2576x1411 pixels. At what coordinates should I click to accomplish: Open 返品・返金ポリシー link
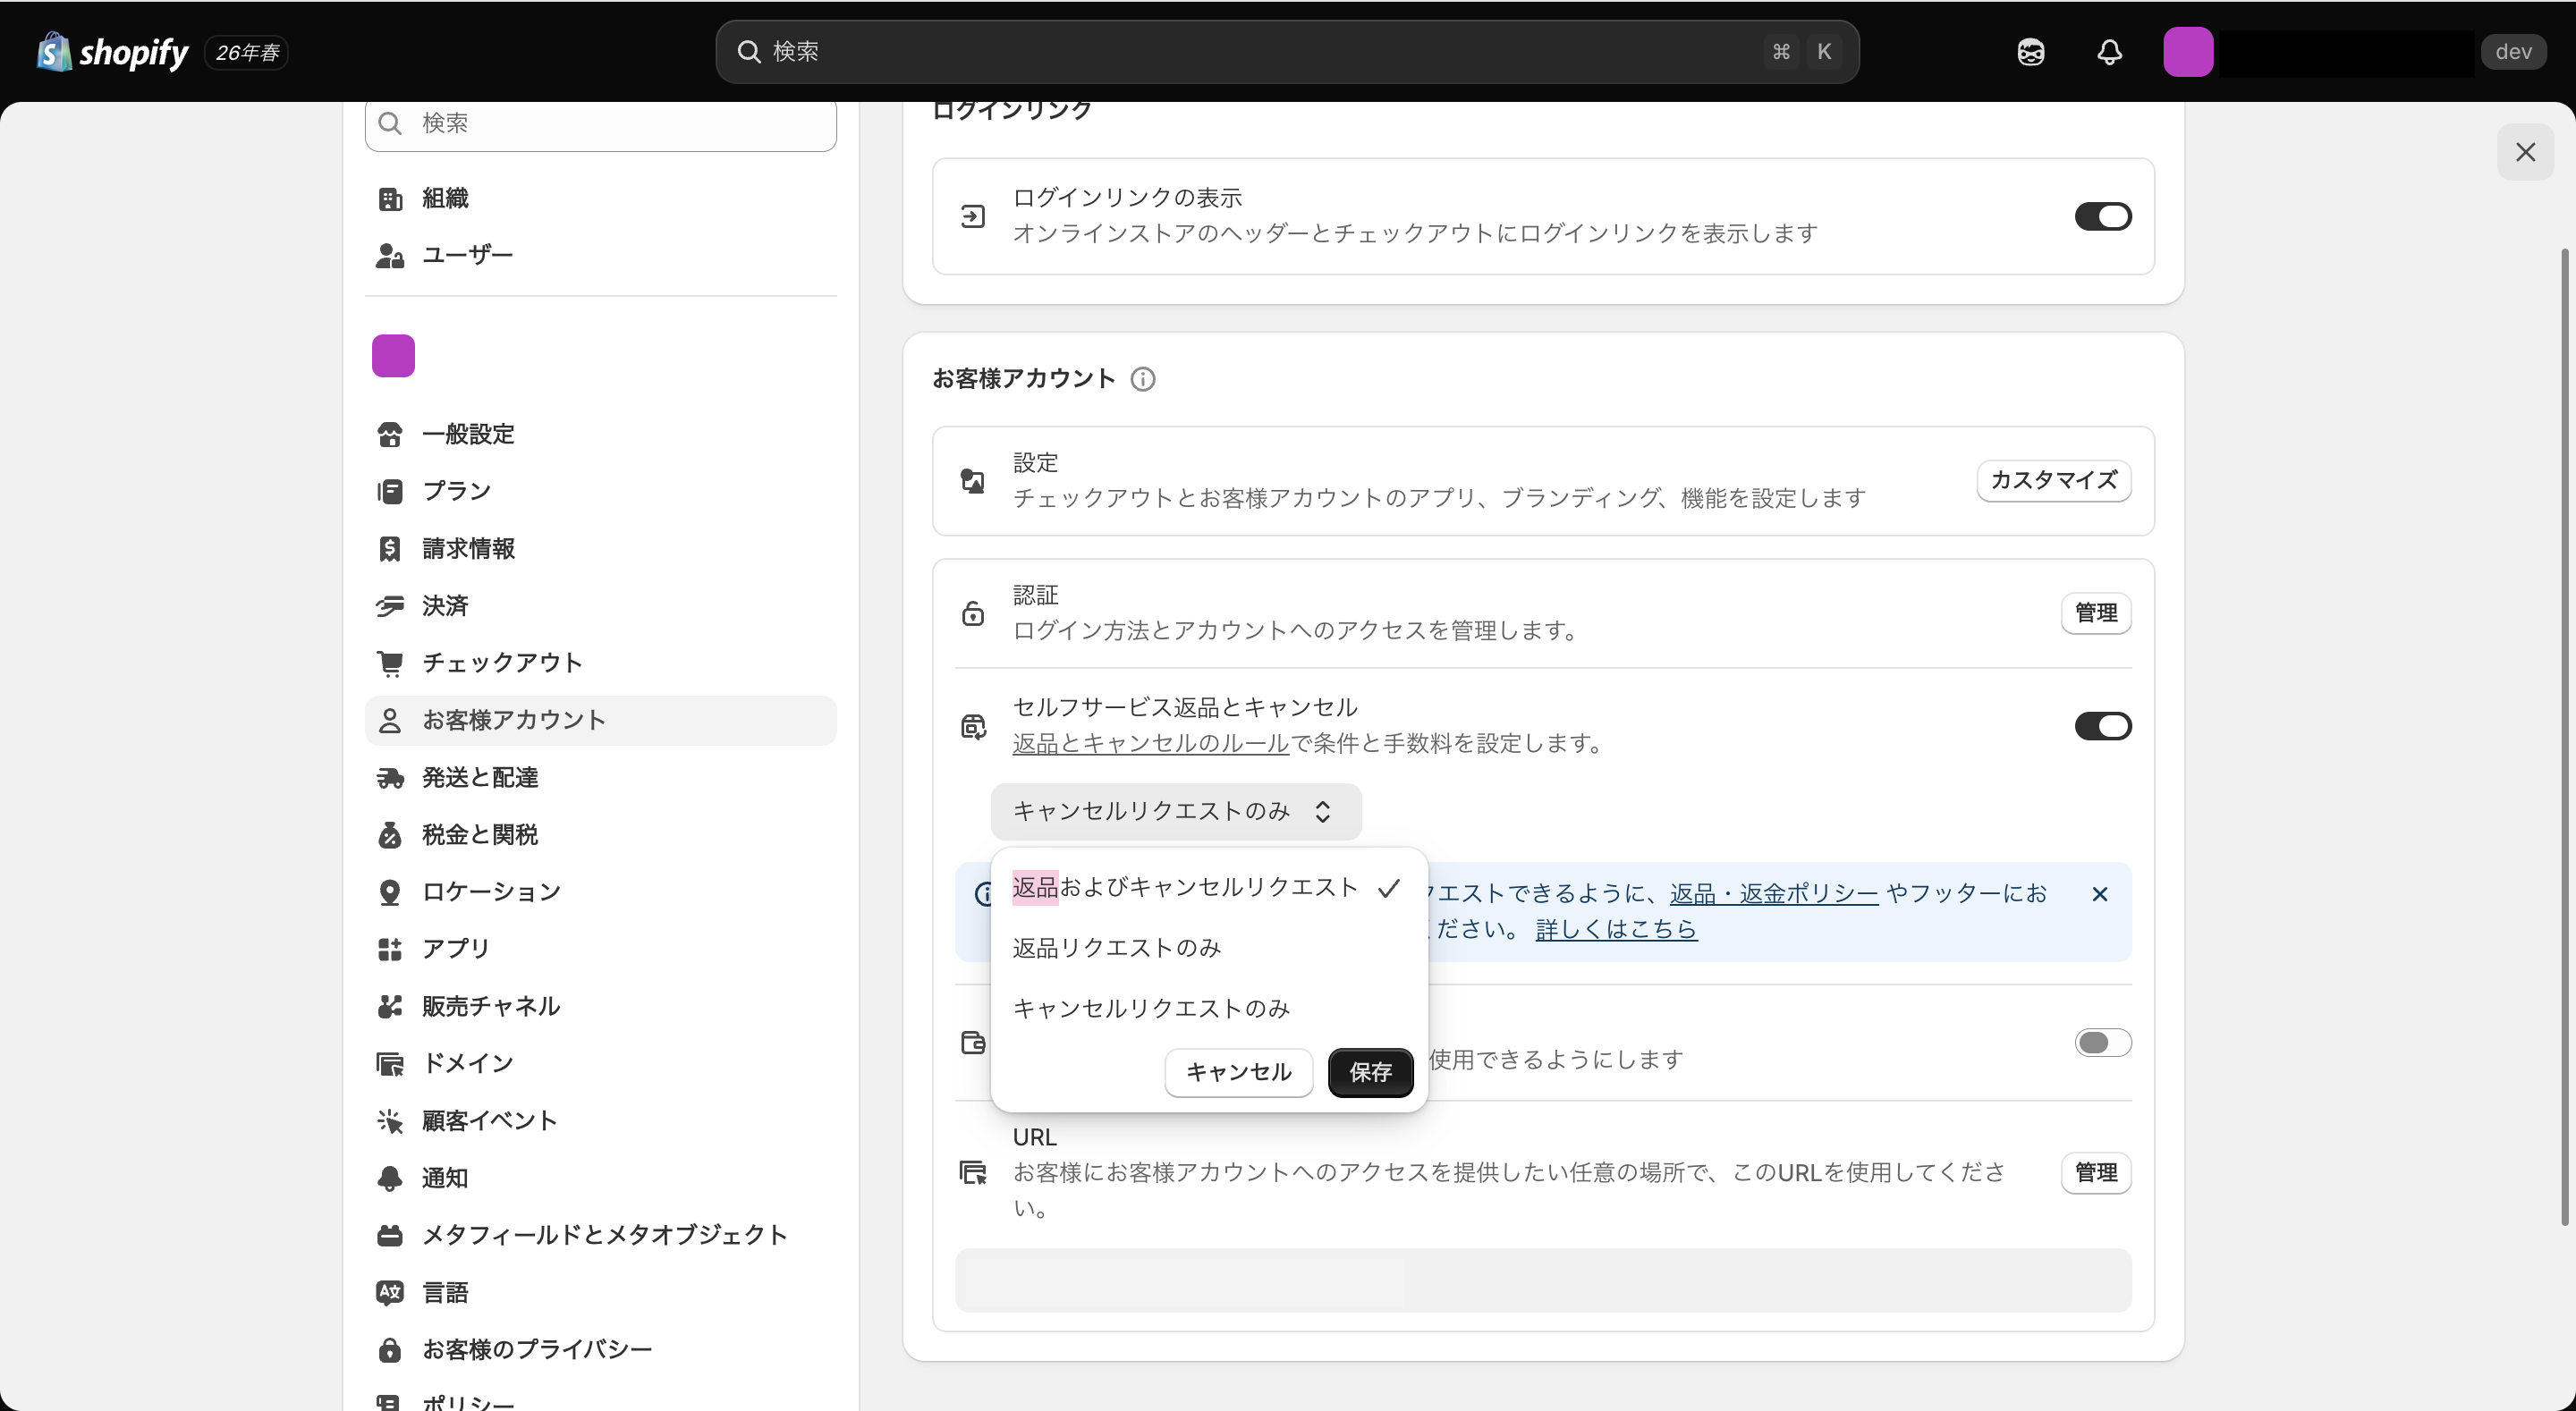1773,894
